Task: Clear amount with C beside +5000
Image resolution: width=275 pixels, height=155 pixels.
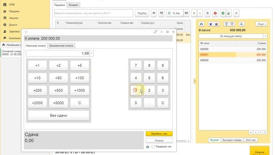Action: (x=79, y=103)
